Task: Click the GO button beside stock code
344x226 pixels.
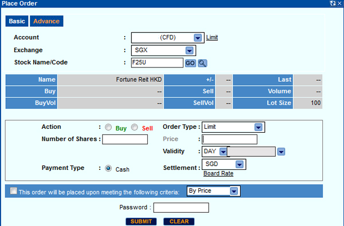Action: (x=190, y=63)
